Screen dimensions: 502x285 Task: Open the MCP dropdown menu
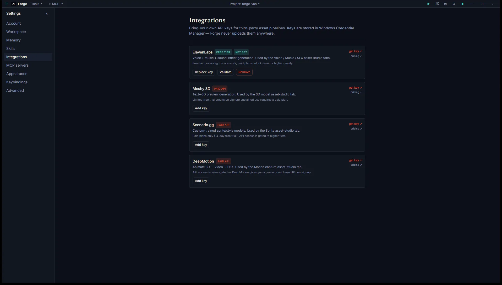[56, 4]
